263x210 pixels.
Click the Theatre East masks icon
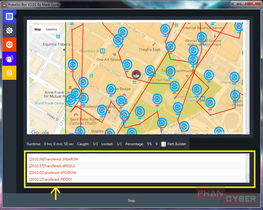[x=154, y=44]
